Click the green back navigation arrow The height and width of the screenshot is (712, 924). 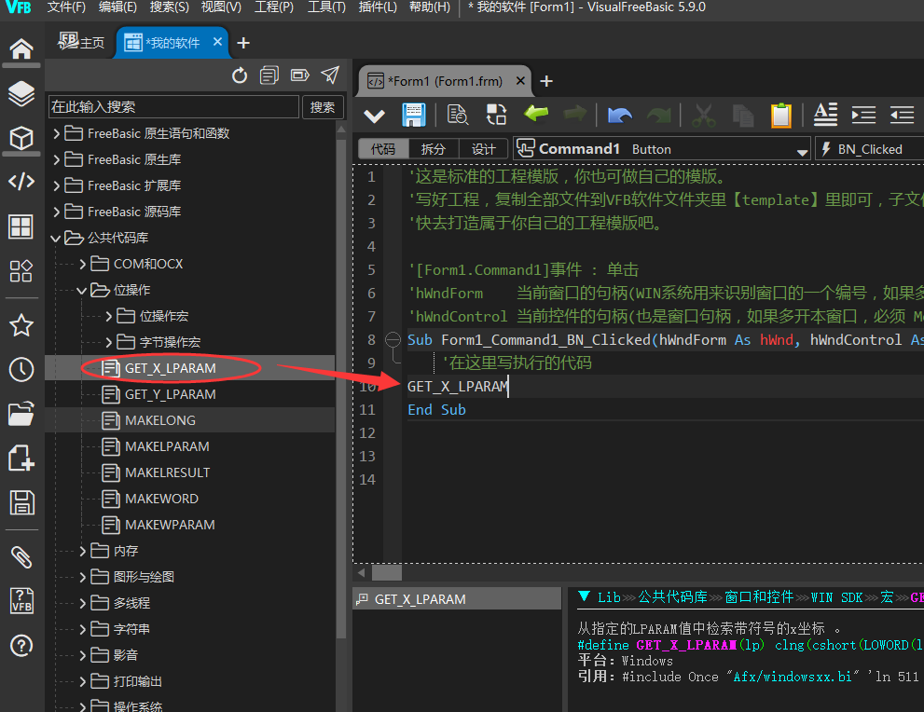[536, 114]
